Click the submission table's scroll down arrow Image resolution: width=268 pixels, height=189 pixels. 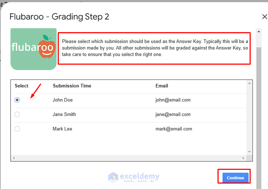coord(249,152)
